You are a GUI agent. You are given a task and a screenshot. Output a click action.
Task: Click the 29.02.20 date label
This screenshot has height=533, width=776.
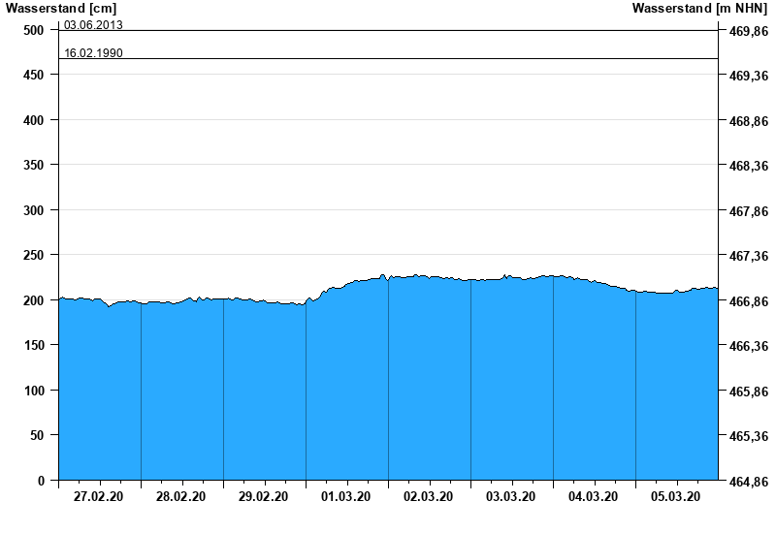pyautogui.click(x=264, y=497)
